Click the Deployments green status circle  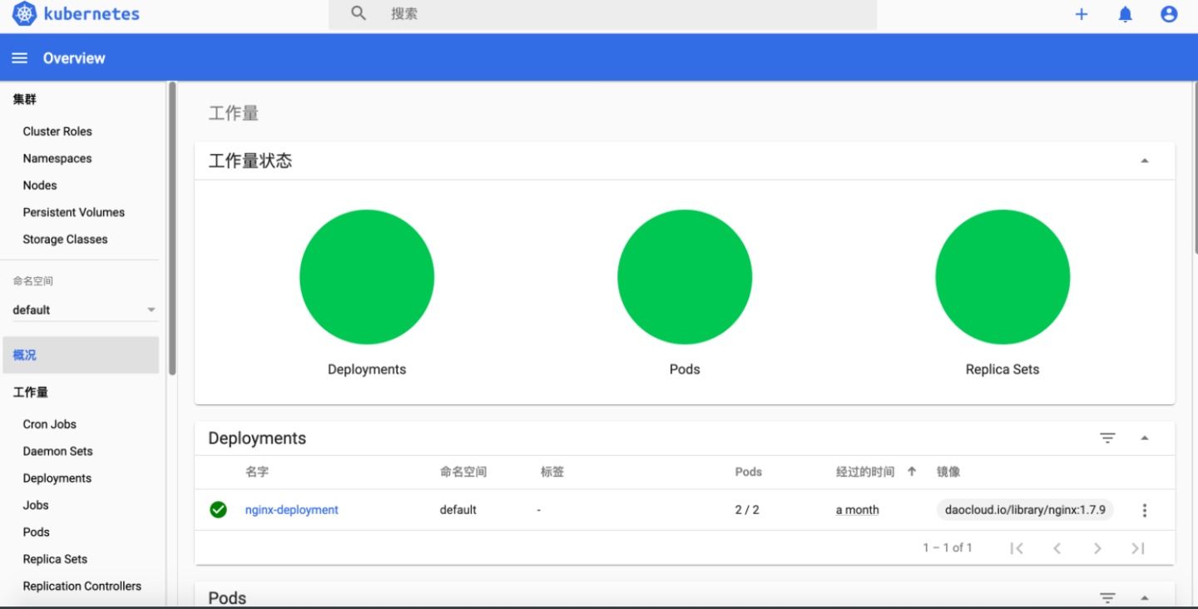(367, 277)
